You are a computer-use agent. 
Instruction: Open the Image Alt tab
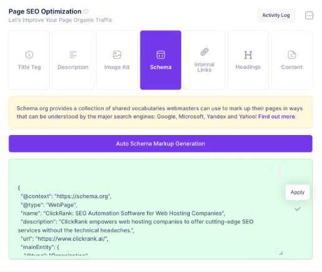click(117, 60)
